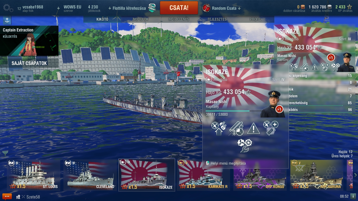The width and height of the screenshot is (358, 201).
Task: Select the repair wrench captain skill
Action: (245, 146)
